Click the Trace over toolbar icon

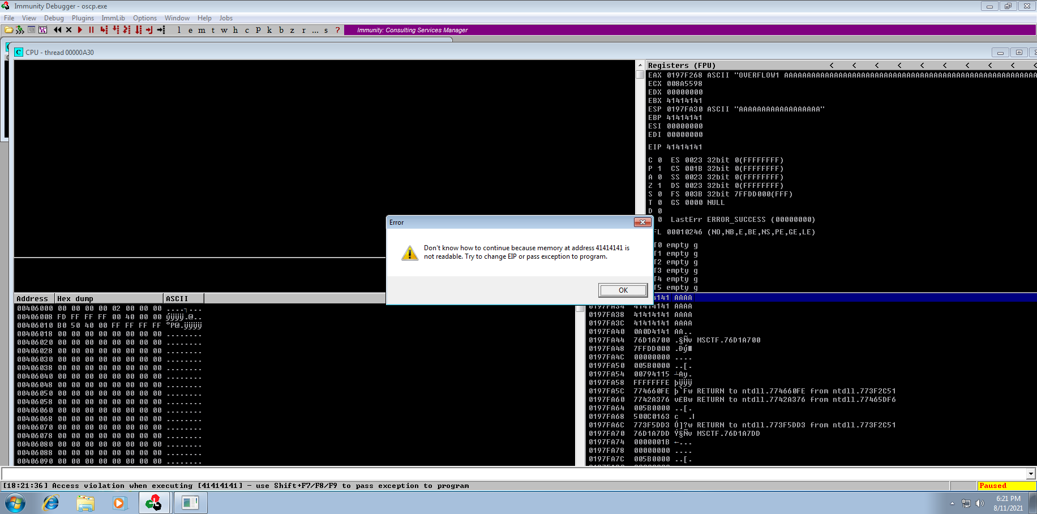[138, 30]
